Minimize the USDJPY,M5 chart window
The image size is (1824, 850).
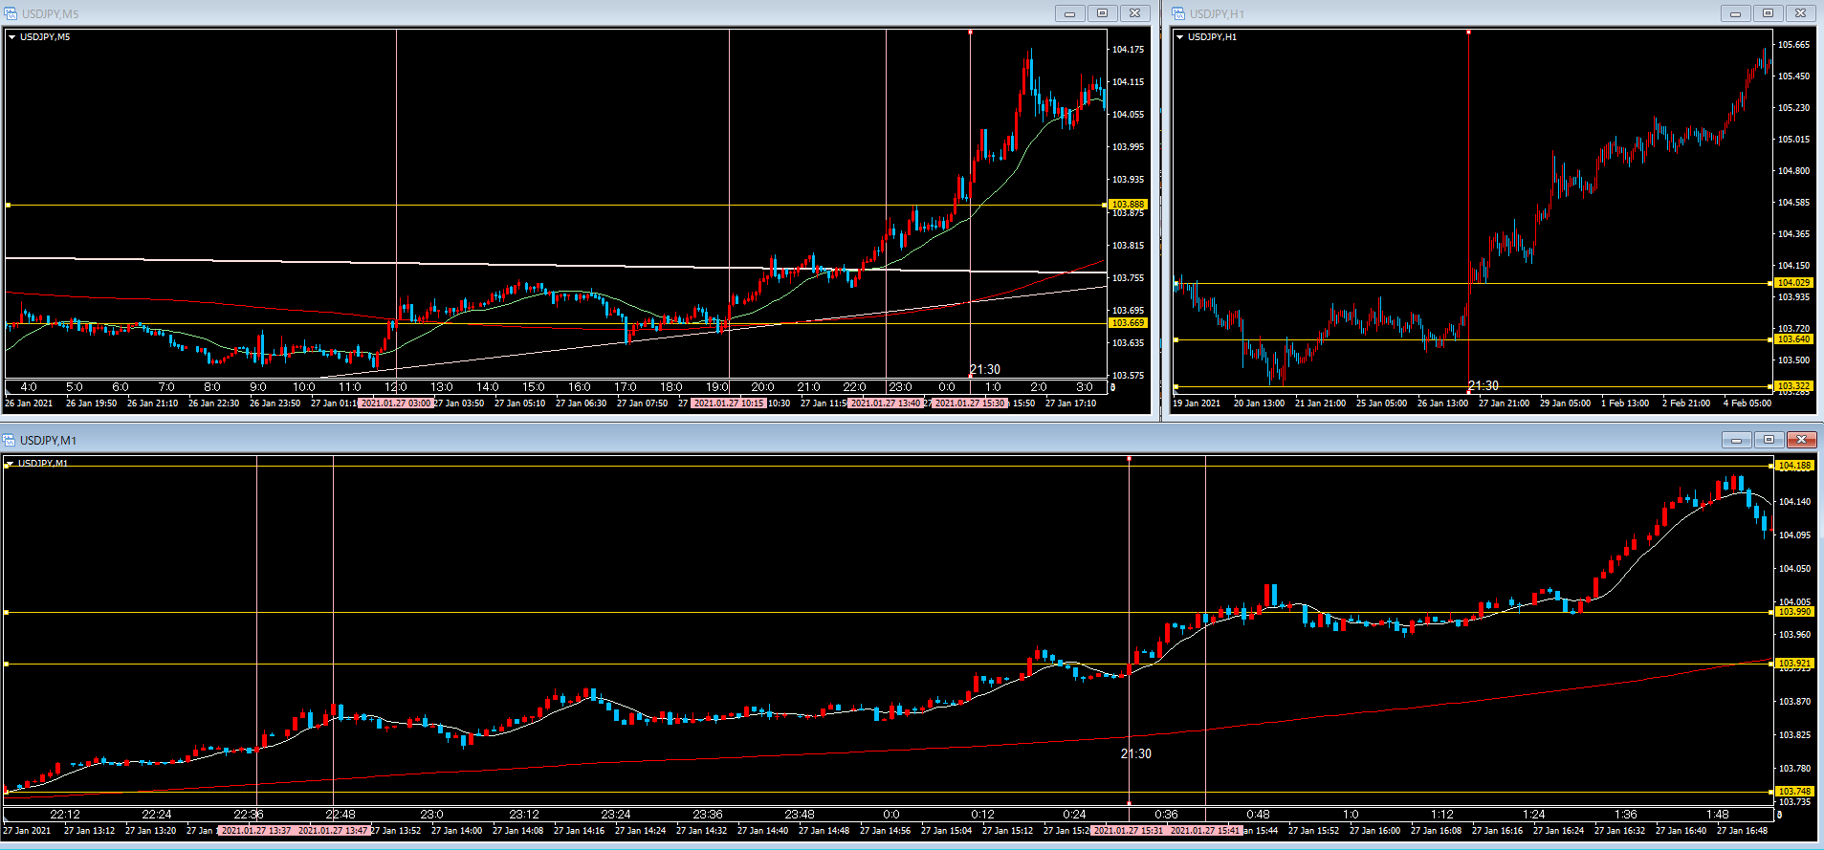point(1069,13)
